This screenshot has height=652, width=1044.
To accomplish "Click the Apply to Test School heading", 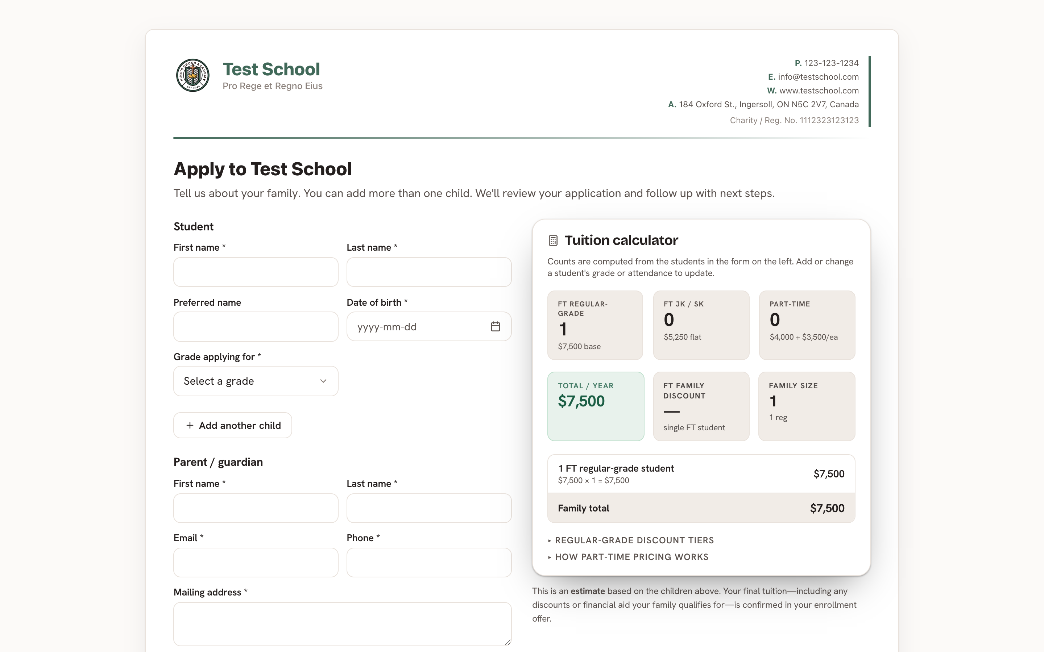I will click(262, 169).
